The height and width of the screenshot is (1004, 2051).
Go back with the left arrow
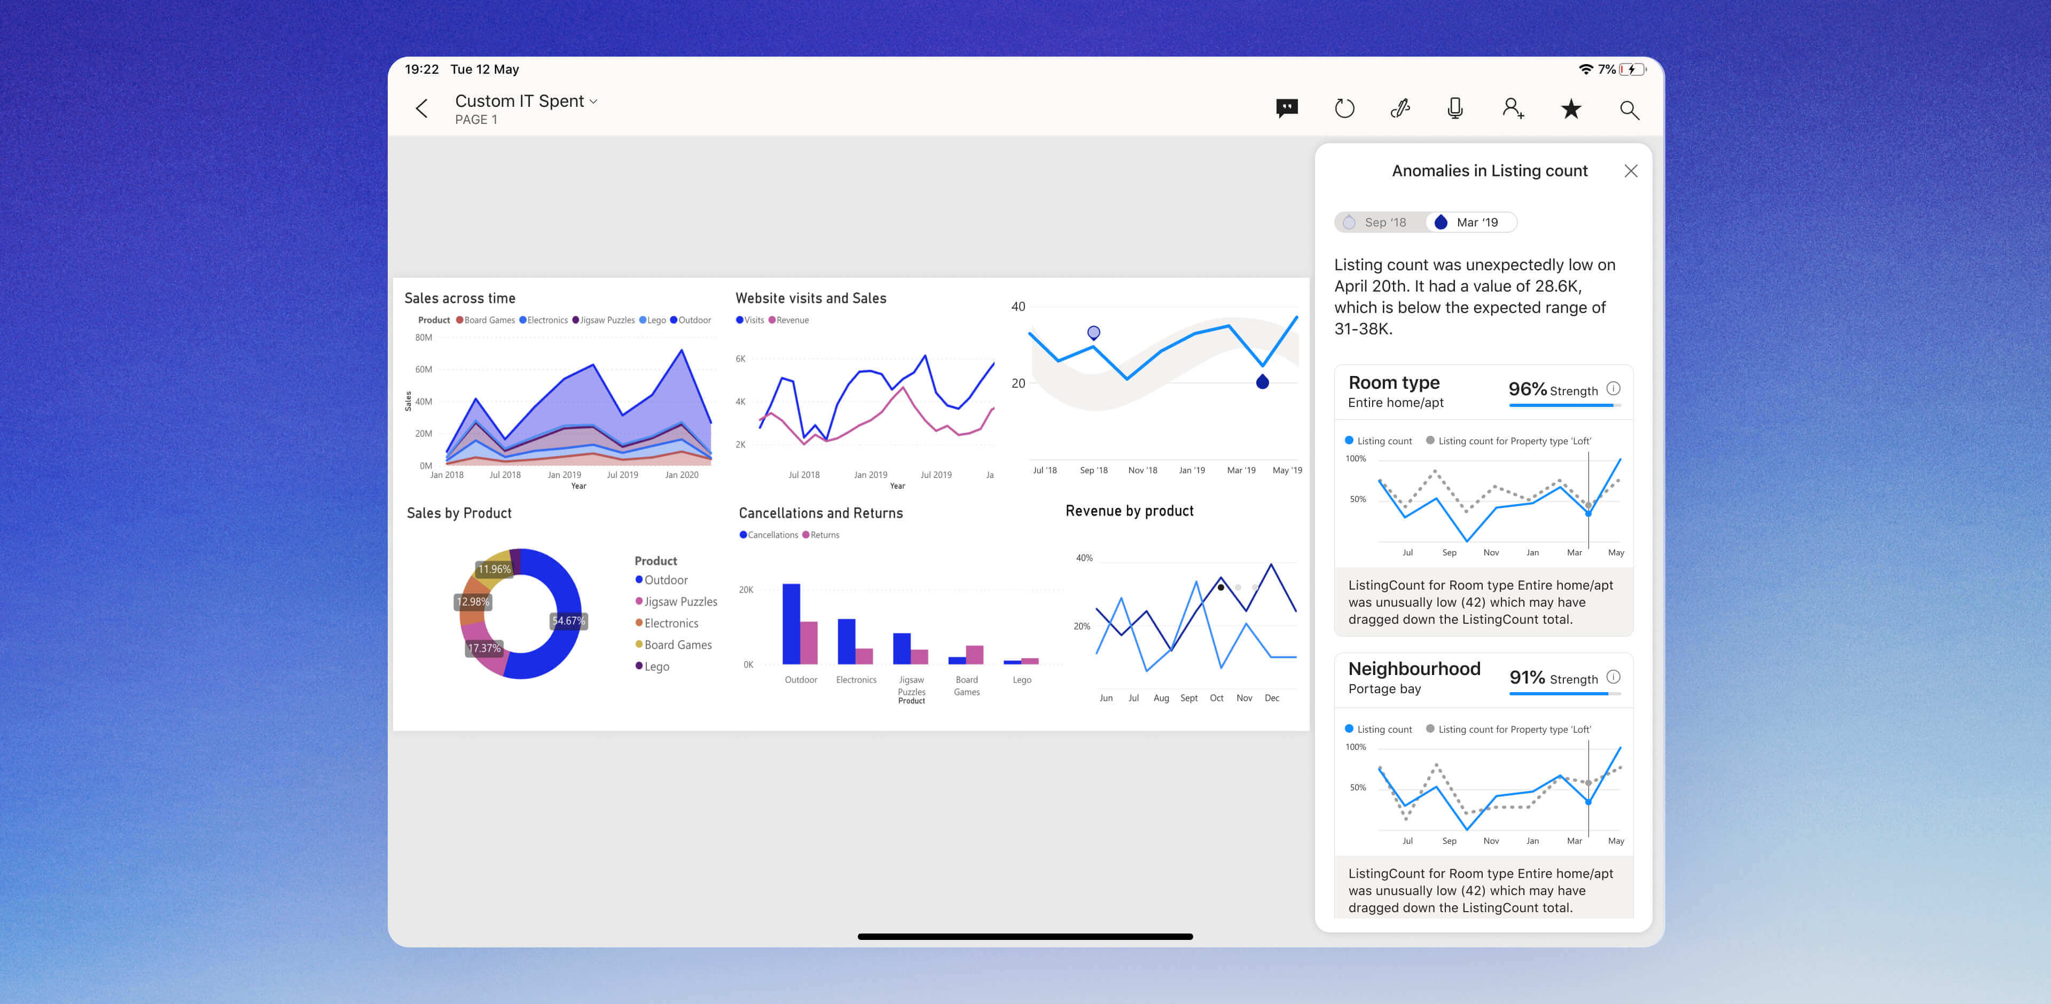[x=422, y=108]
